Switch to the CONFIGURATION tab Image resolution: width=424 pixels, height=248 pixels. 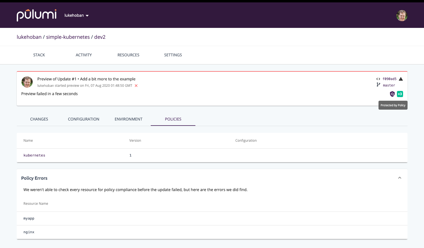(84, 119)
